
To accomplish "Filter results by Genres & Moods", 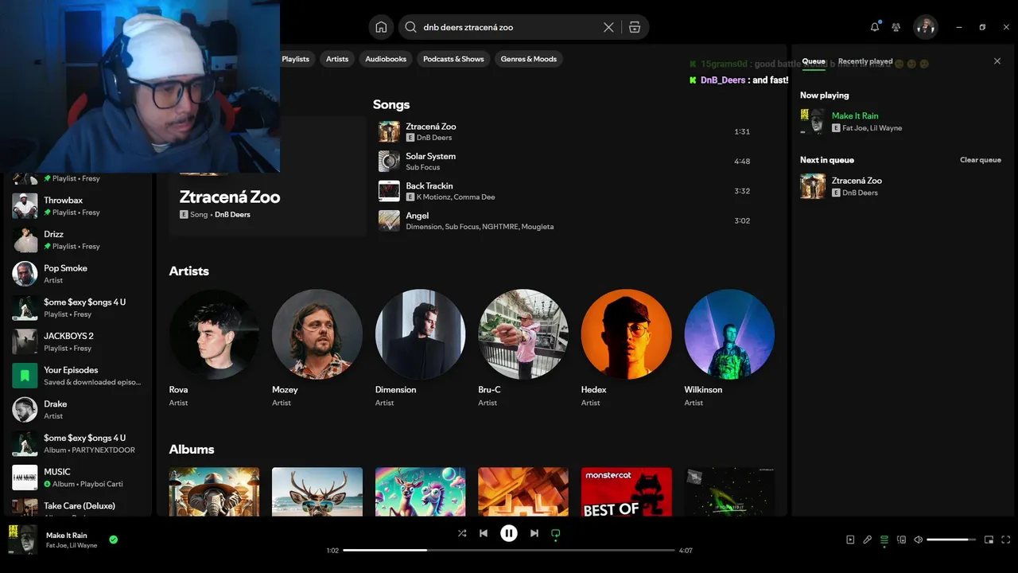I will pos(529,59).
